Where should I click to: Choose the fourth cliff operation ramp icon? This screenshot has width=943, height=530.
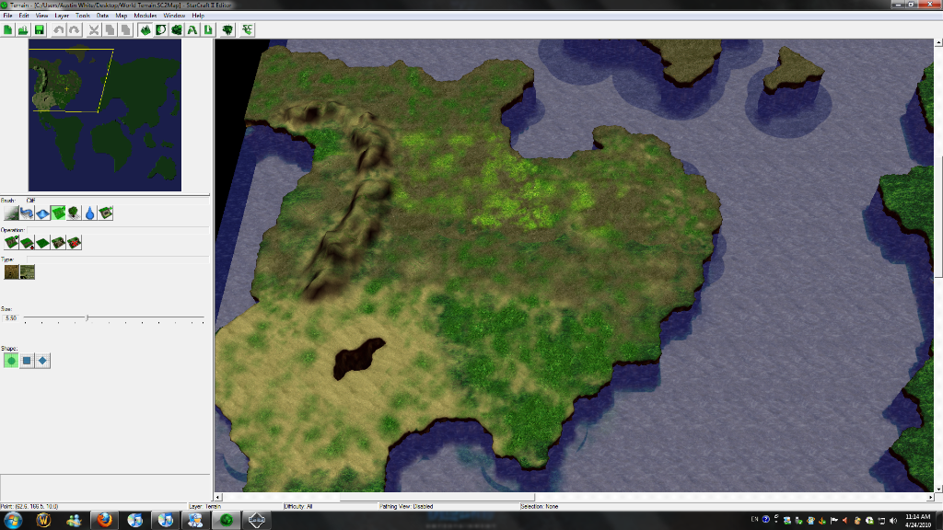click(x=58, y=242)
